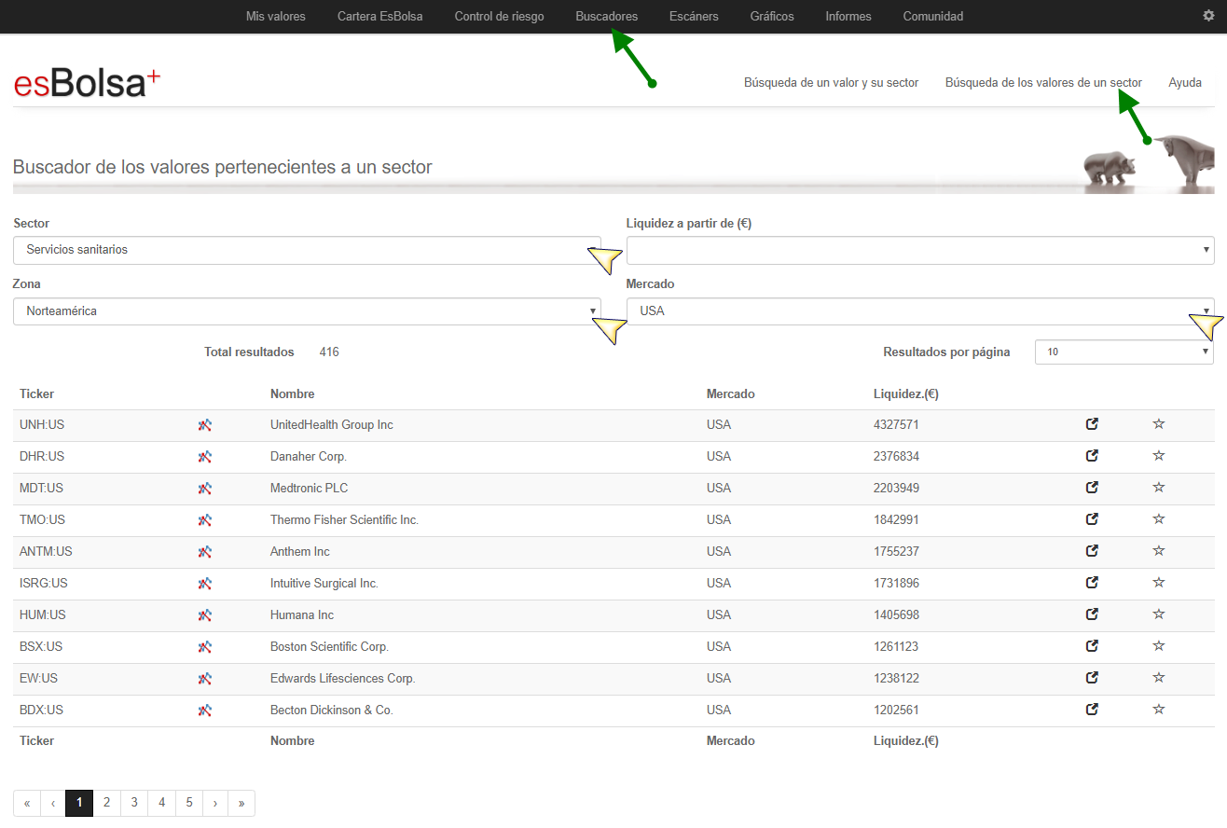Click external link for Becton Dickinson
The width and height of the screenshot is (1227, 828).
click(1092, 710)
